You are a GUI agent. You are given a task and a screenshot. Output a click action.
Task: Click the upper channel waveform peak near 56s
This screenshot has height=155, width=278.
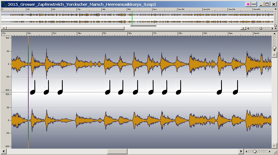(134, 64)
